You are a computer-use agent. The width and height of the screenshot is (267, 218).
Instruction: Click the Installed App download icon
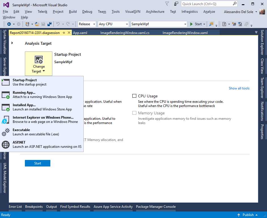click(x=6, y=107)
